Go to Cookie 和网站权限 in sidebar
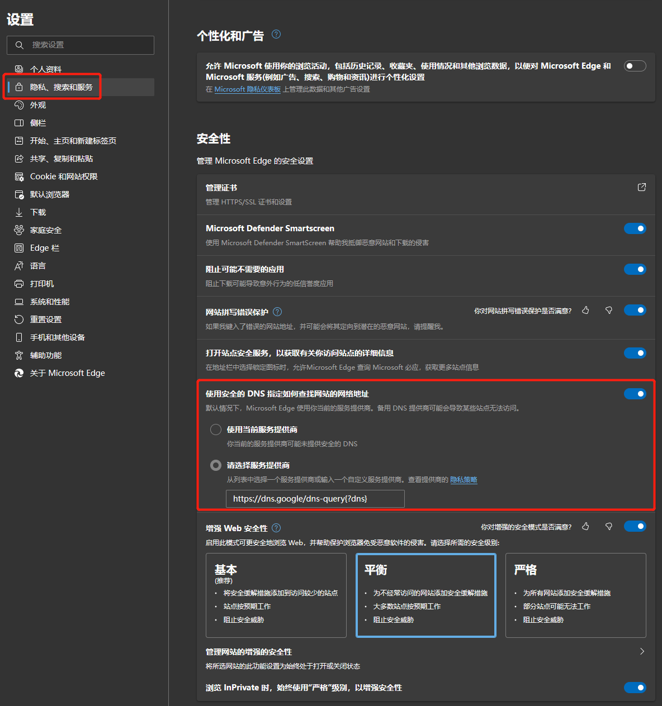The width and height of the screenshot is (662, 706). [x=64, y=176]
